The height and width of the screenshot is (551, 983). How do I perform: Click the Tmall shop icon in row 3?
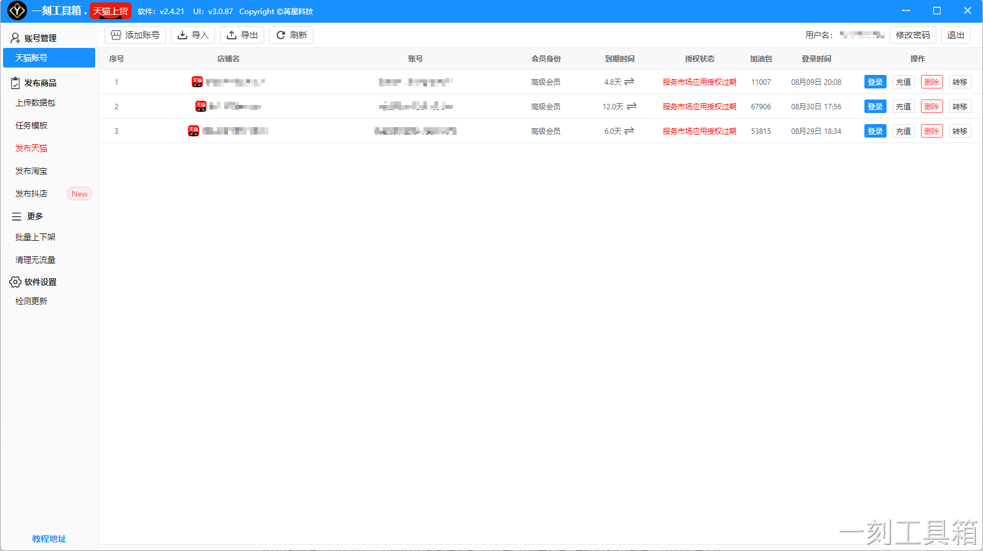pyautogui.click(x=194, y=131)
